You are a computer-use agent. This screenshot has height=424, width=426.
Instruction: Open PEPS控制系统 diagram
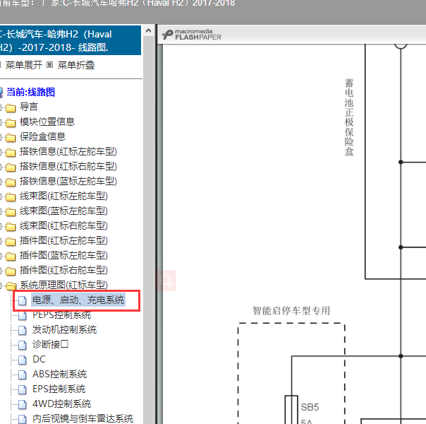click(61, 314)
